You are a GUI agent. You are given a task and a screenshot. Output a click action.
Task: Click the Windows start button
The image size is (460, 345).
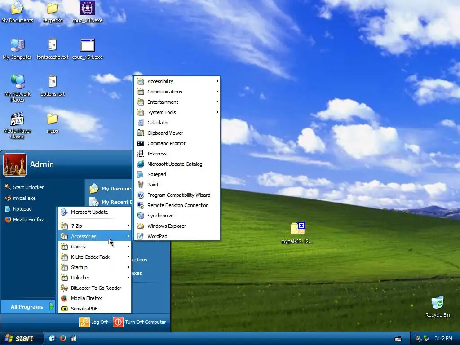[22, 338]
